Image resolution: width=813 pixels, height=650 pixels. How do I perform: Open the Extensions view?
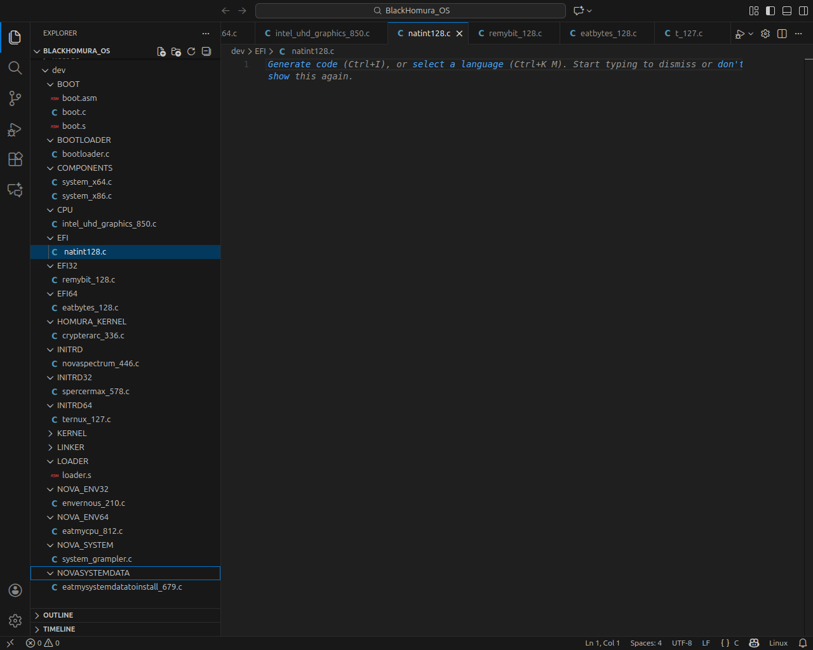click(15, 159)
